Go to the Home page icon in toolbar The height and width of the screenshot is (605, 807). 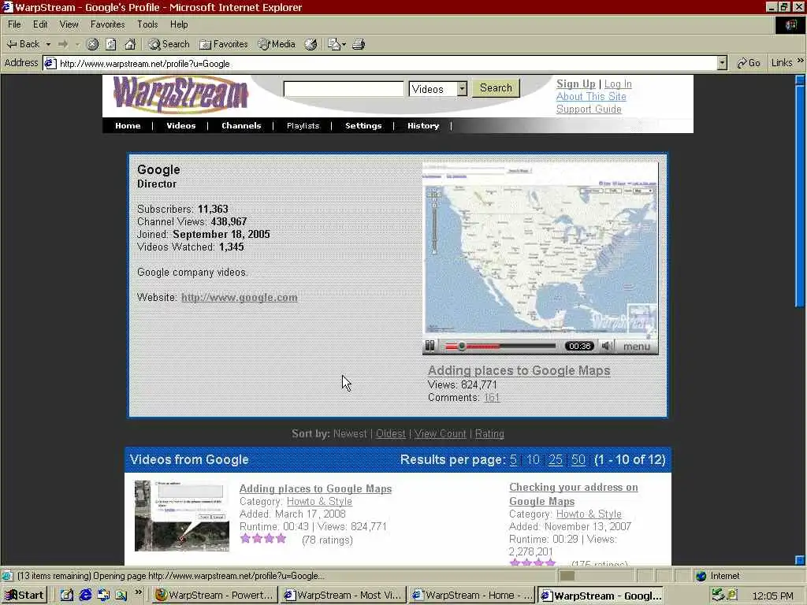(130, 44)
